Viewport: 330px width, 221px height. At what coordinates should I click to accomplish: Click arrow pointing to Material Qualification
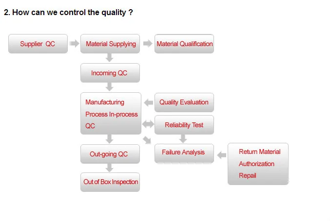[147, 44]
